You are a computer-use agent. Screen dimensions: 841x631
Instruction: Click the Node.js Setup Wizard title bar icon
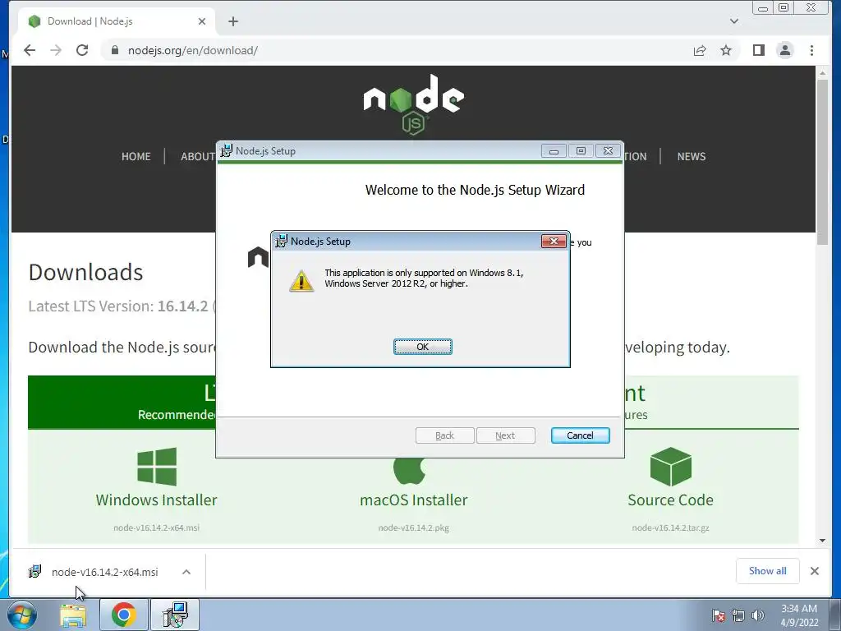(227, 151)
